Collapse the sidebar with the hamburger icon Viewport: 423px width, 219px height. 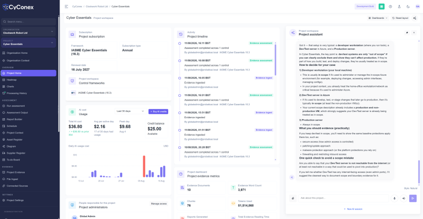tap(66, 6)
